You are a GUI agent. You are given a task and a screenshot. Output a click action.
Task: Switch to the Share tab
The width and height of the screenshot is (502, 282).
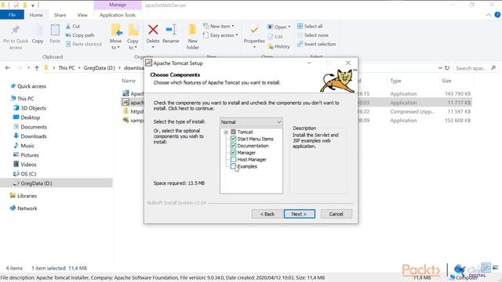coord(60,15)
